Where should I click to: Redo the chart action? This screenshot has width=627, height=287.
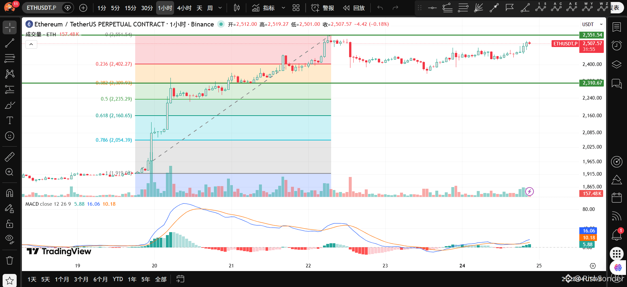click(x=395, y=8)
